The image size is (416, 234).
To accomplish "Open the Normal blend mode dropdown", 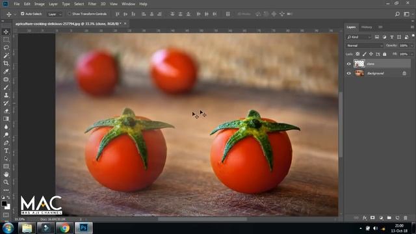I will click(365, 45).
